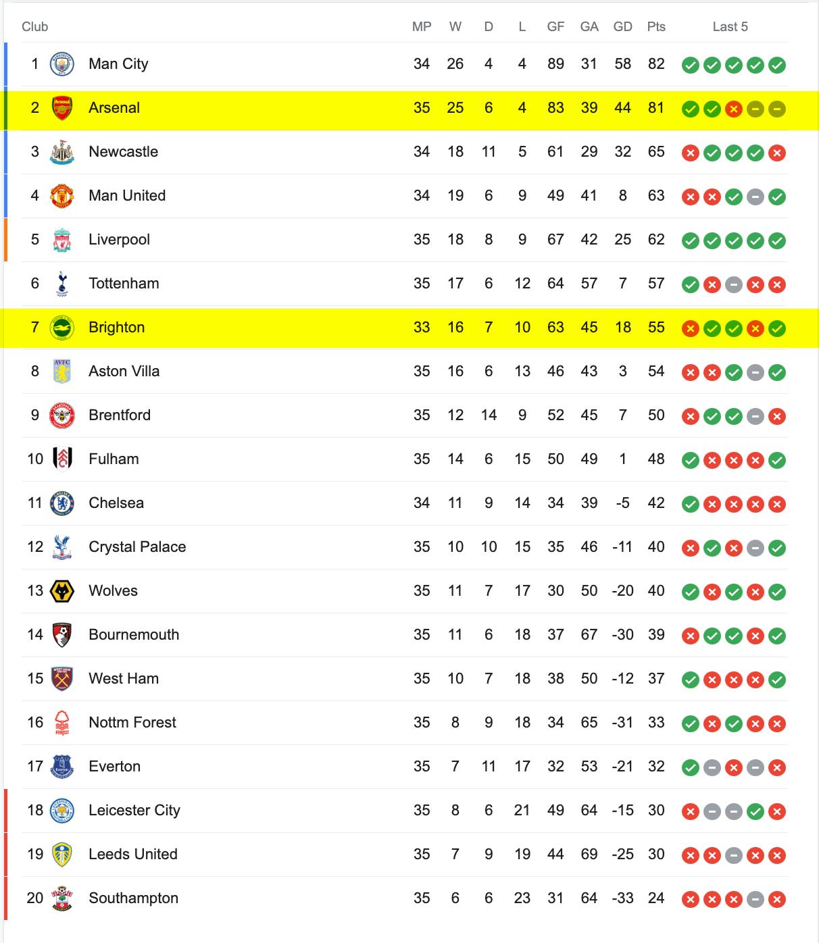Click the Liverpool club crest
The height and width of the screenshot is (943, 819).
[62, 240]
